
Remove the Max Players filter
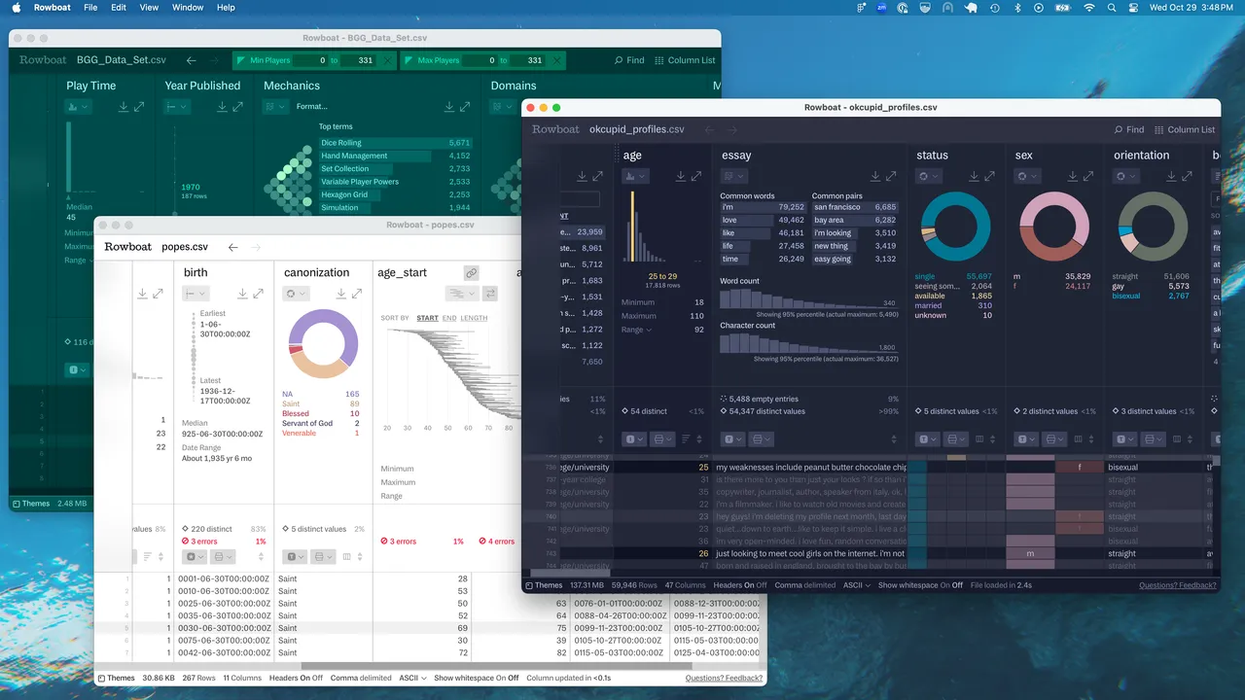click(557, 60)
